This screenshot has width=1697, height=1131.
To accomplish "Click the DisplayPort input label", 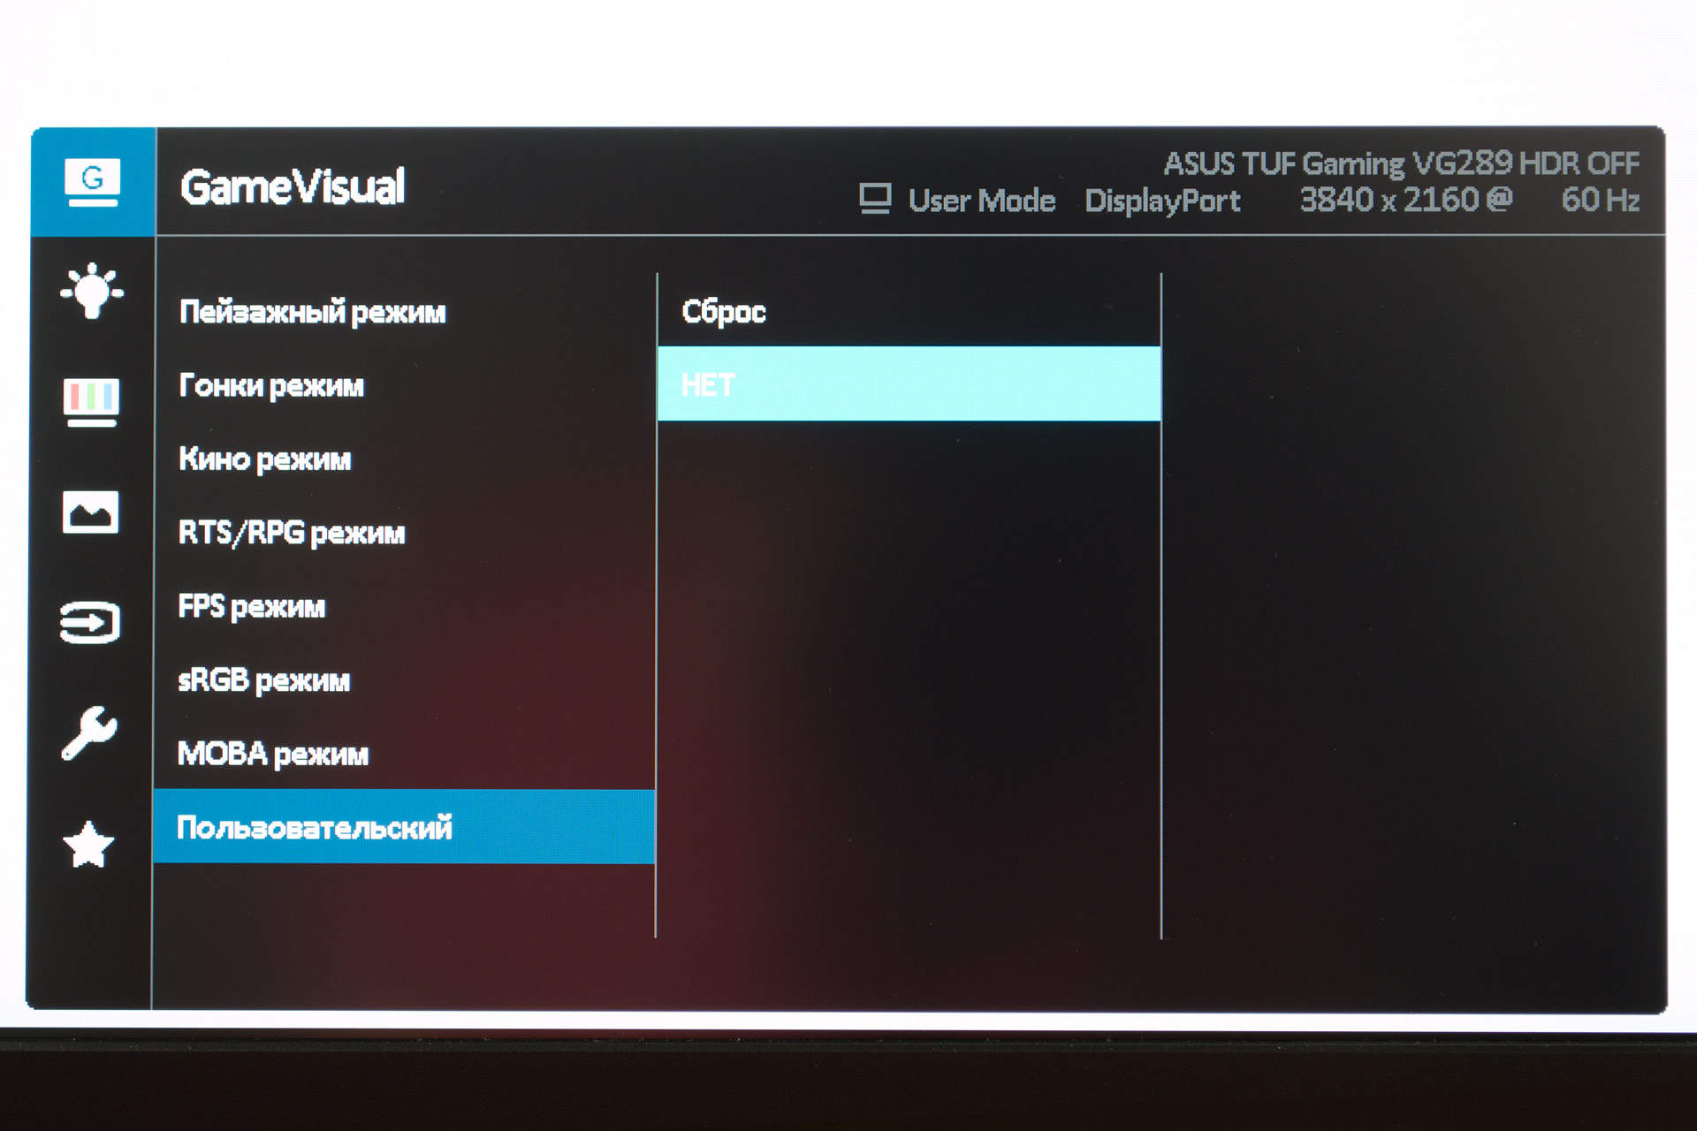I will pos(1162,201).
